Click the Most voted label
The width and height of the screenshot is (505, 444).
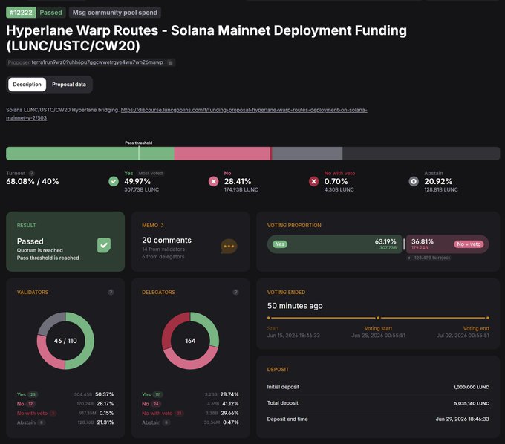pos(151,173)
